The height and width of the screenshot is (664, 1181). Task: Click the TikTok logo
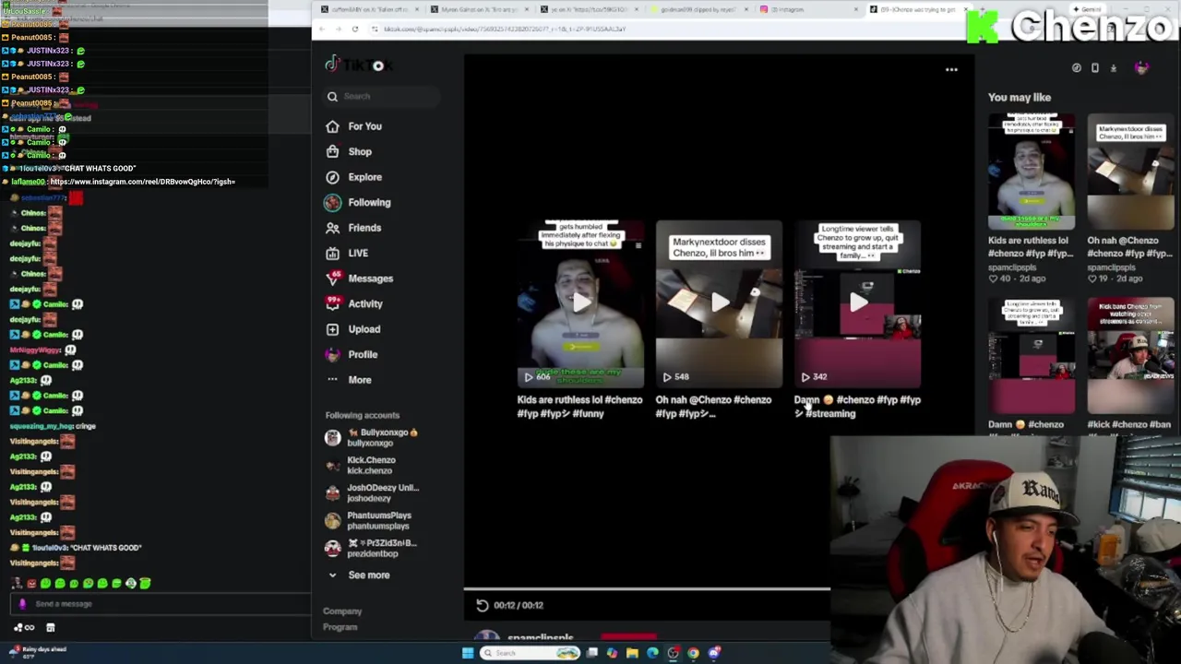(x=359, y=65)
